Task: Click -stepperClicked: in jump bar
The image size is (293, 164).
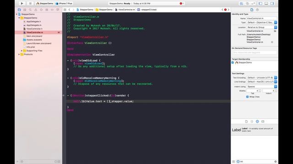Action: click(147, 10)
